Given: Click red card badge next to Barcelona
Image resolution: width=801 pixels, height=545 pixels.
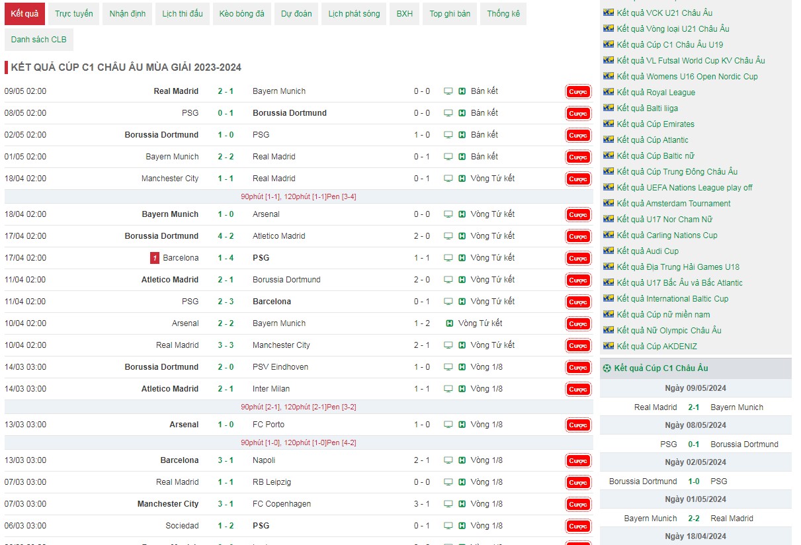Looking at the screenshot, I should click(155, 258).
